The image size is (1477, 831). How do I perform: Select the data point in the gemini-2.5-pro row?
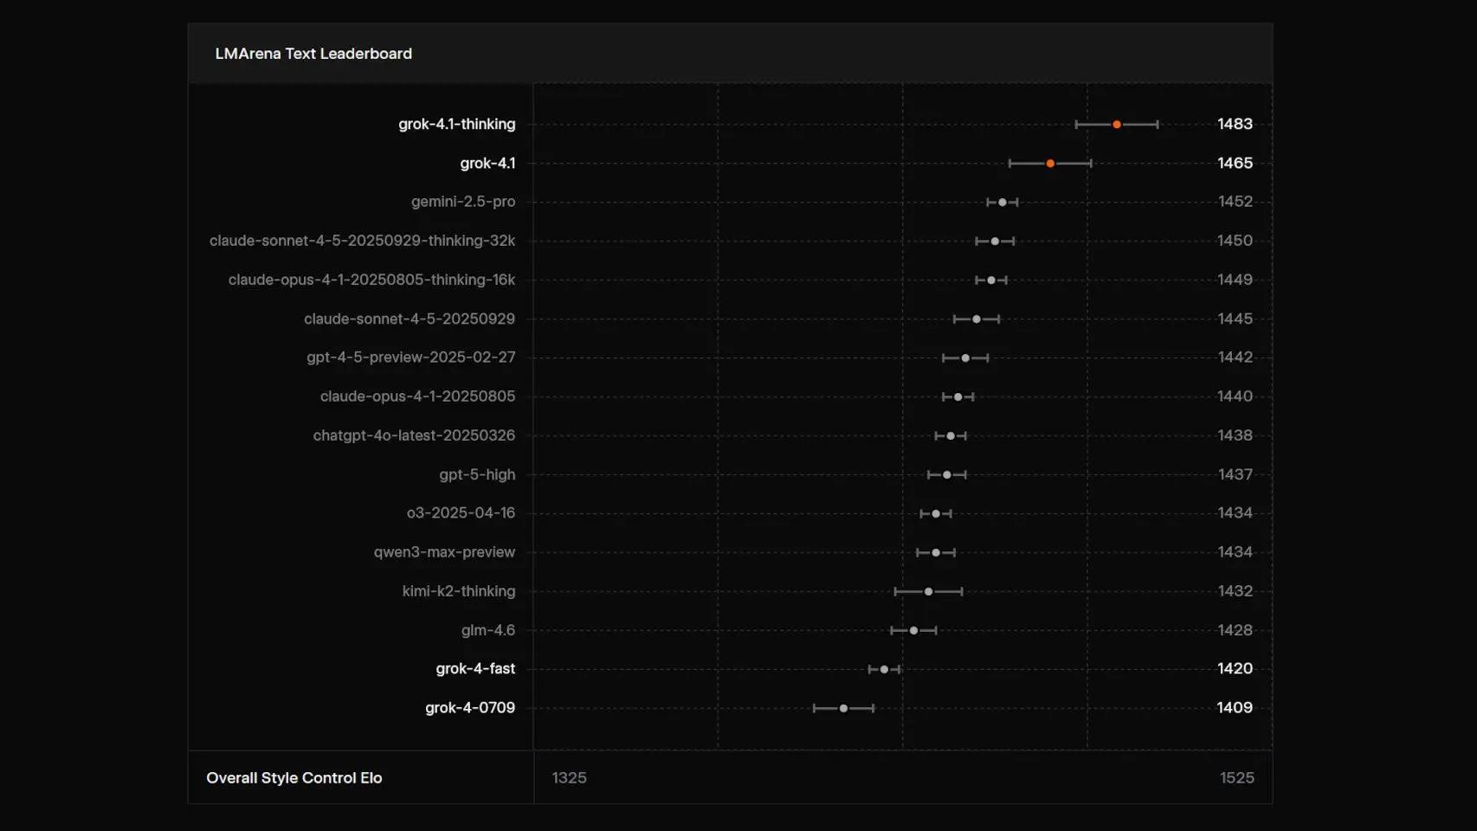point(1003,203)
